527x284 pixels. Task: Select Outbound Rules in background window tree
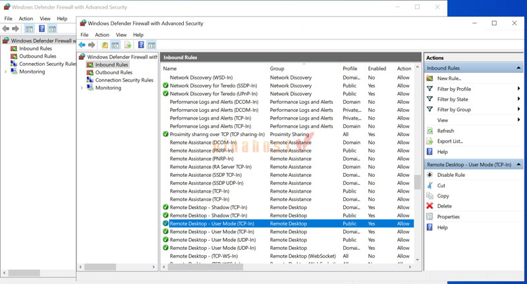click(38, 57)
